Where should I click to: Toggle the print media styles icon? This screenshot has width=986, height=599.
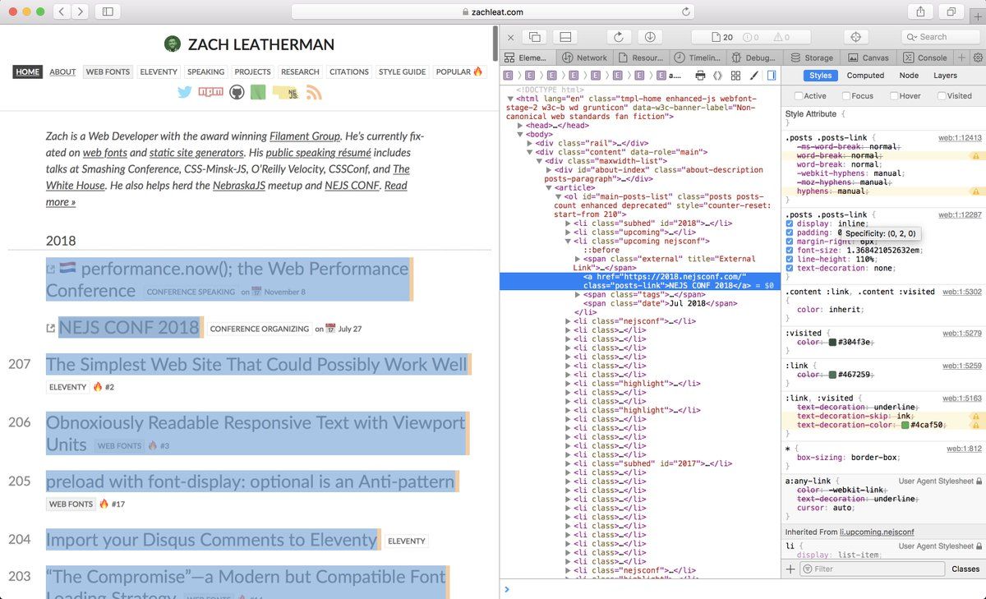(700, 76)
